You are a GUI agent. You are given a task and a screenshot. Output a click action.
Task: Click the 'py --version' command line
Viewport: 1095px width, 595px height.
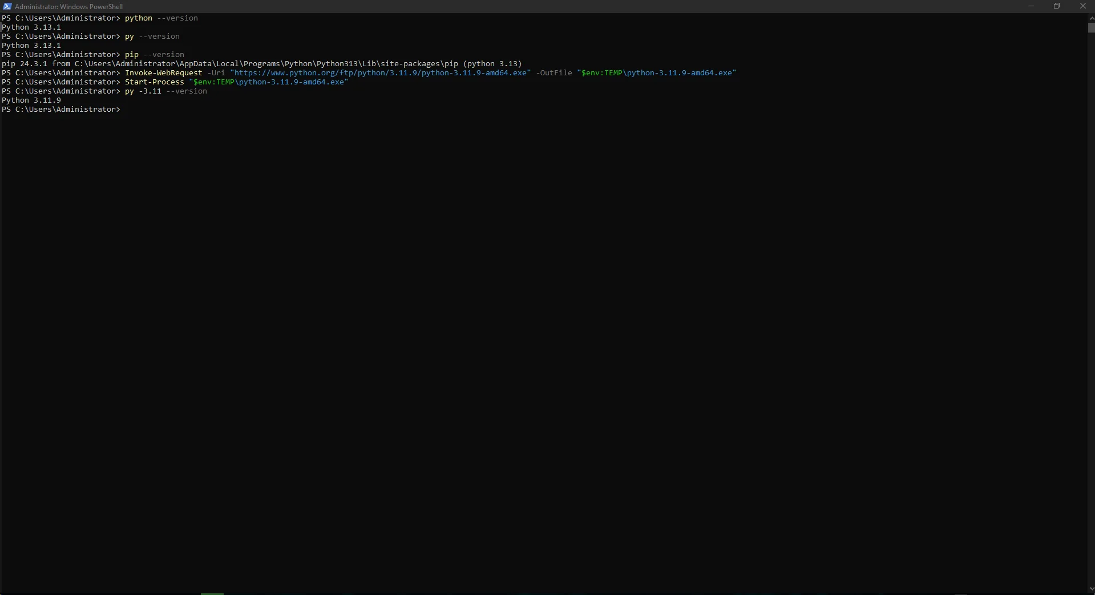[x=152, y=37]
